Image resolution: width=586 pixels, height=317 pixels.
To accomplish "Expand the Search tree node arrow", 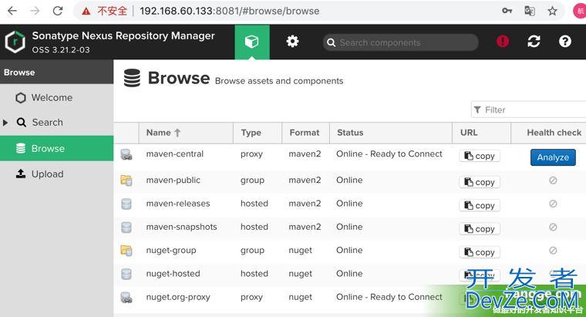I will (5, 122).
